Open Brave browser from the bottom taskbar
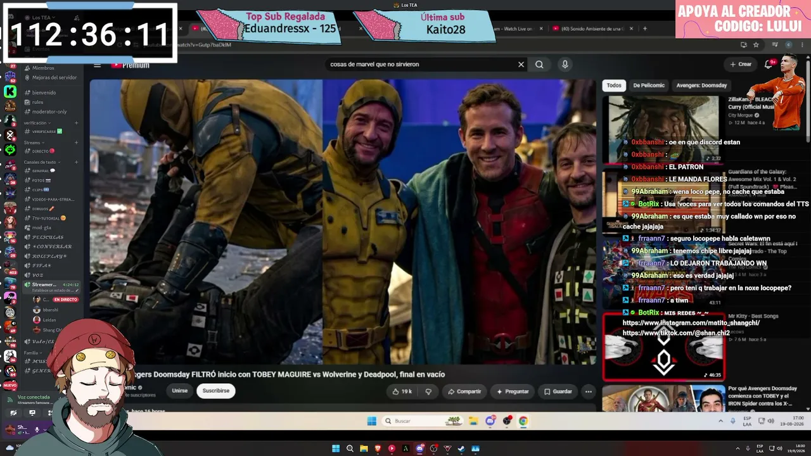 [378, 449]
